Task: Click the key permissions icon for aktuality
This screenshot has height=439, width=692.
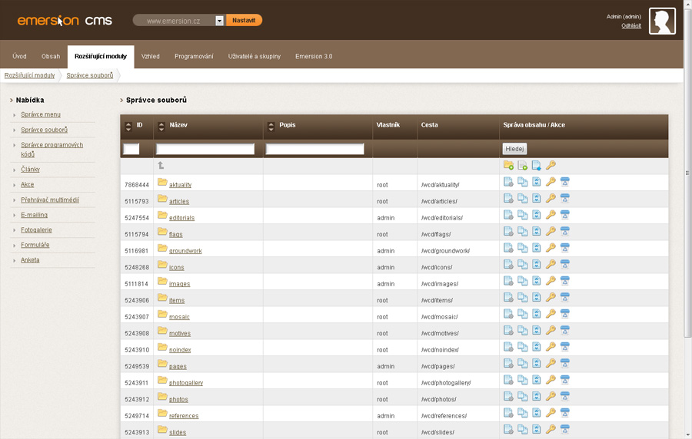Action: point(551,182)
